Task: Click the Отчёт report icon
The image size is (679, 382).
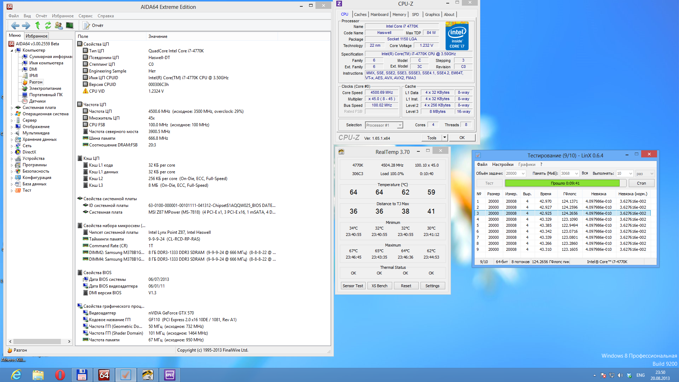Action: [86, 25]
